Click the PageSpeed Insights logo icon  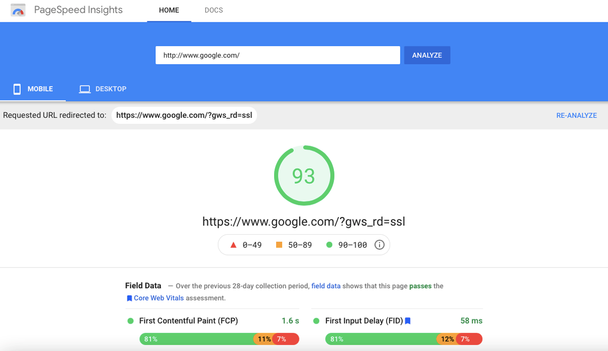click(x=18, y=10)
